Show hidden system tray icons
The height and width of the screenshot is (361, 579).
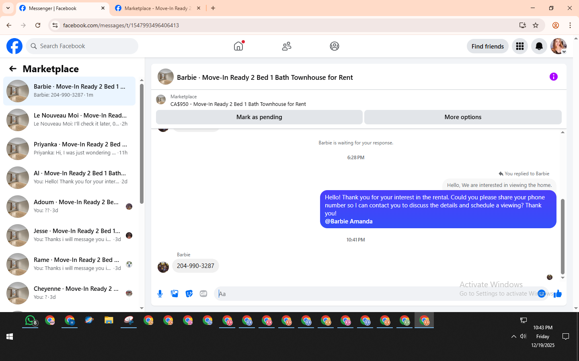(x=513, y=337)
